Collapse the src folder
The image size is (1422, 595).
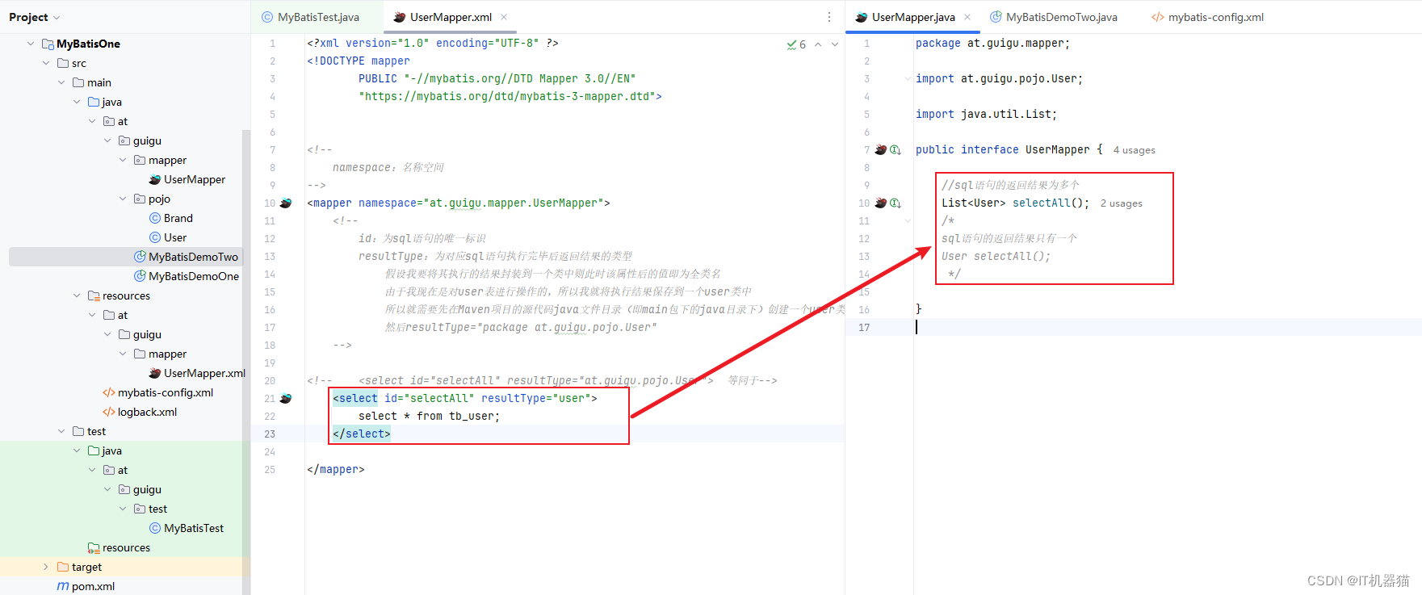coord(46,63)
